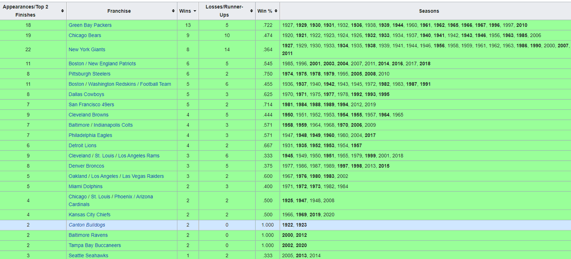The width and height of the screenshot is (571, 259).
Task: Select Giants win percentage .364
Action: (x=268, y=49)
